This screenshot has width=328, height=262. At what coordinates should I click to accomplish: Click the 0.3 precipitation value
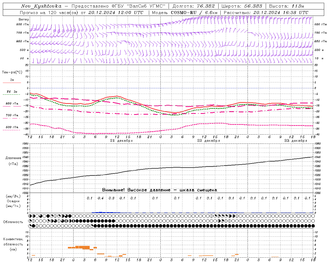pos(111,198)
